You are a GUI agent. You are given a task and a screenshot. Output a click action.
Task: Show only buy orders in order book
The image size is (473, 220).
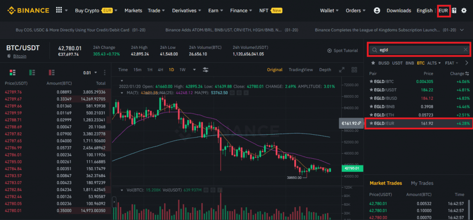coord(32,72)
